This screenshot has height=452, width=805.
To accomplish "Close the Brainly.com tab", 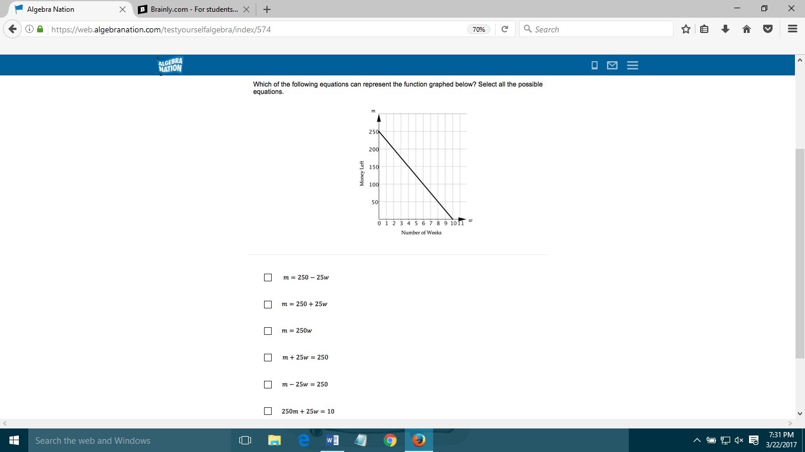I will tap(246, 9).
